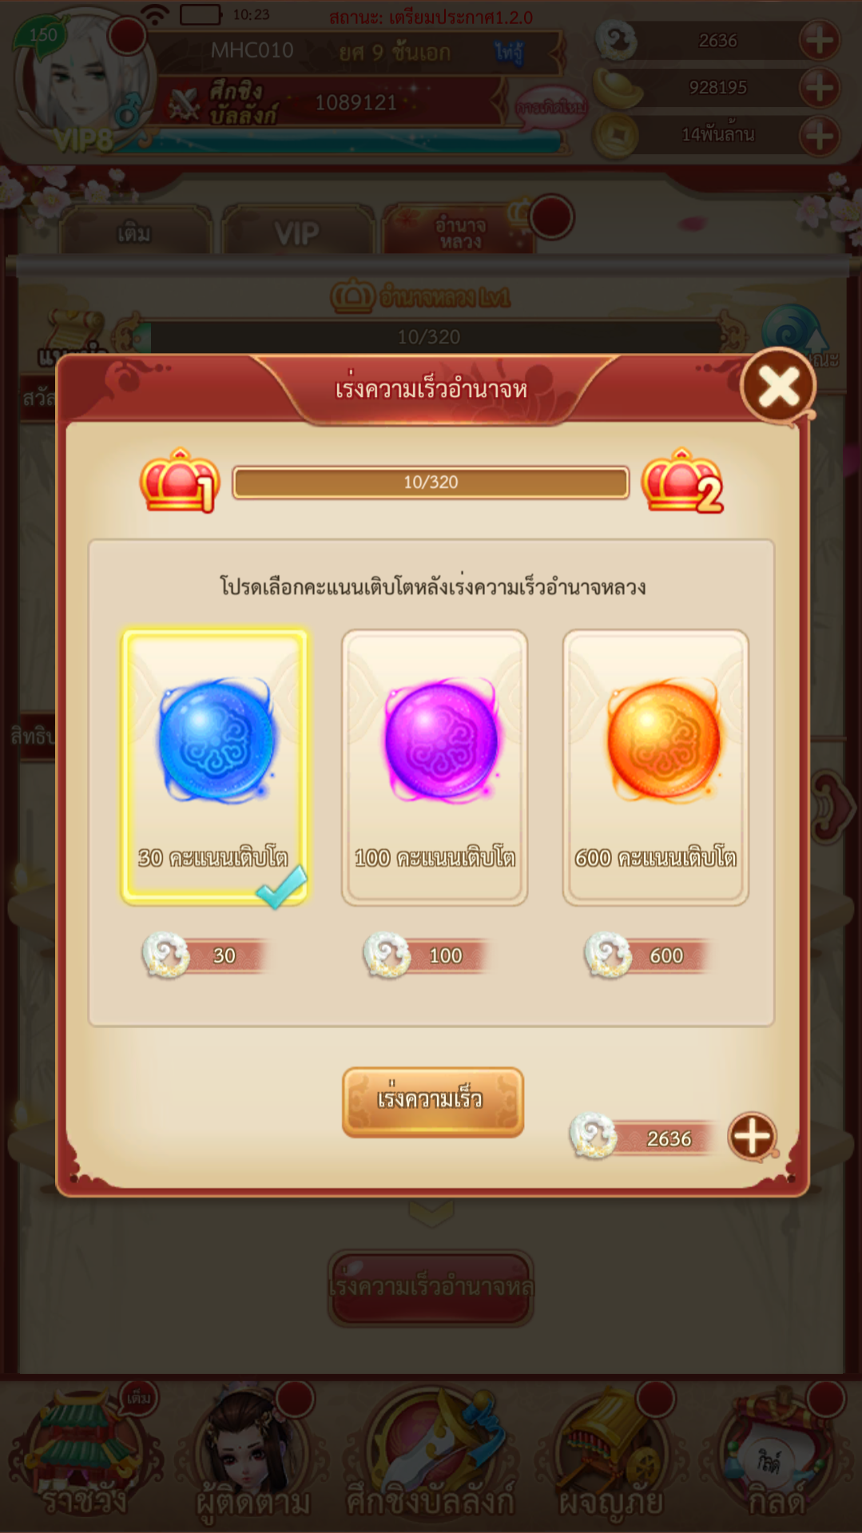
Task: Click the orange เร่งความเร็ว button
Action: 433,1102
